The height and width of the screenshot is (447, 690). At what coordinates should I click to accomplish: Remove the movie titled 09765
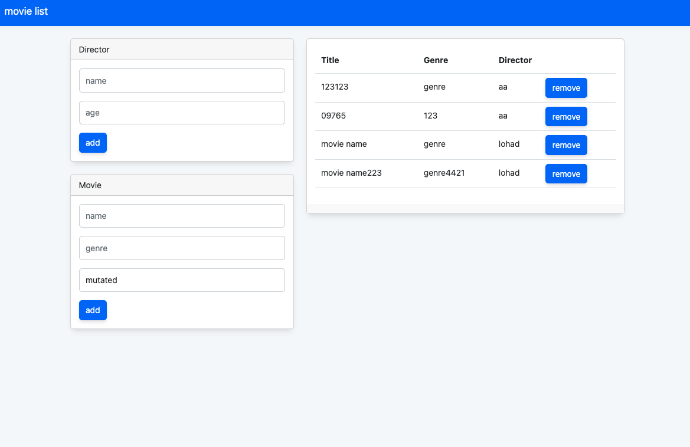(566, 117)
